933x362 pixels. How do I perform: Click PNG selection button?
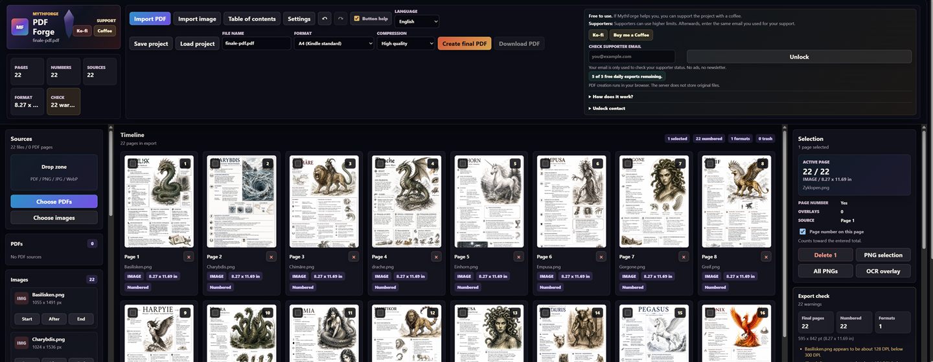tap(883, 255)
